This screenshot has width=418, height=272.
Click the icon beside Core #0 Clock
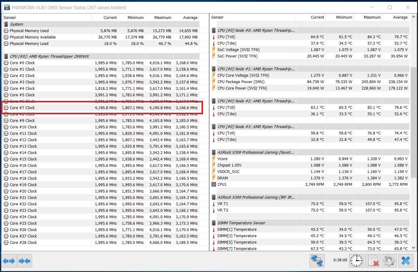tap(6, 63)
